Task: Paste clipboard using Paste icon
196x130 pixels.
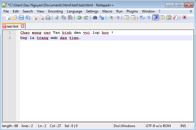Action: [70, 17]
